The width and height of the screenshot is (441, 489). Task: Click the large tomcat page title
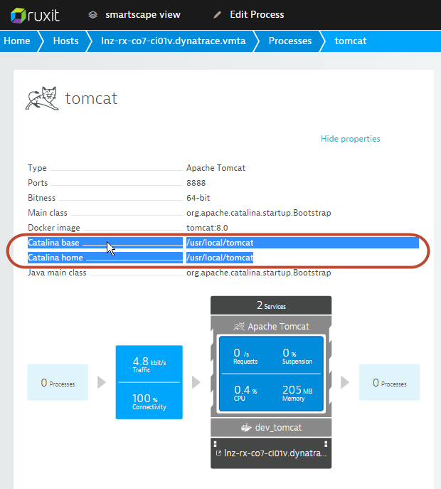pos(91,98)
